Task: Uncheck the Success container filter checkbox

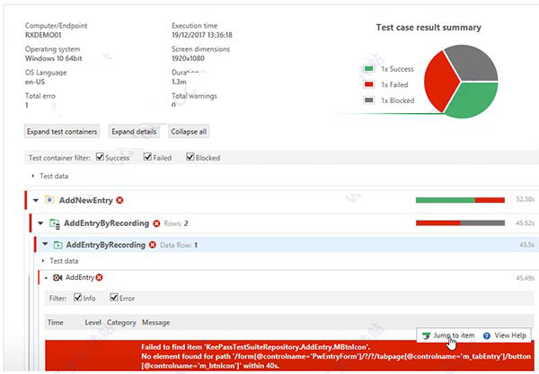Action: 100,158
